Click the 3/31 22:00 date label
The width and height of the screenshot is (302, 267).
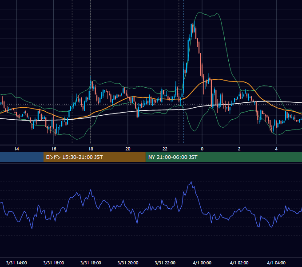click(x=165, y=263)
